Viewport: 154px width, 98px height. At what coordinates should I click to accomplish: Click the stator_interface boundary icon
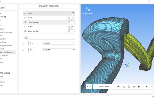click(x=25, y=31)
